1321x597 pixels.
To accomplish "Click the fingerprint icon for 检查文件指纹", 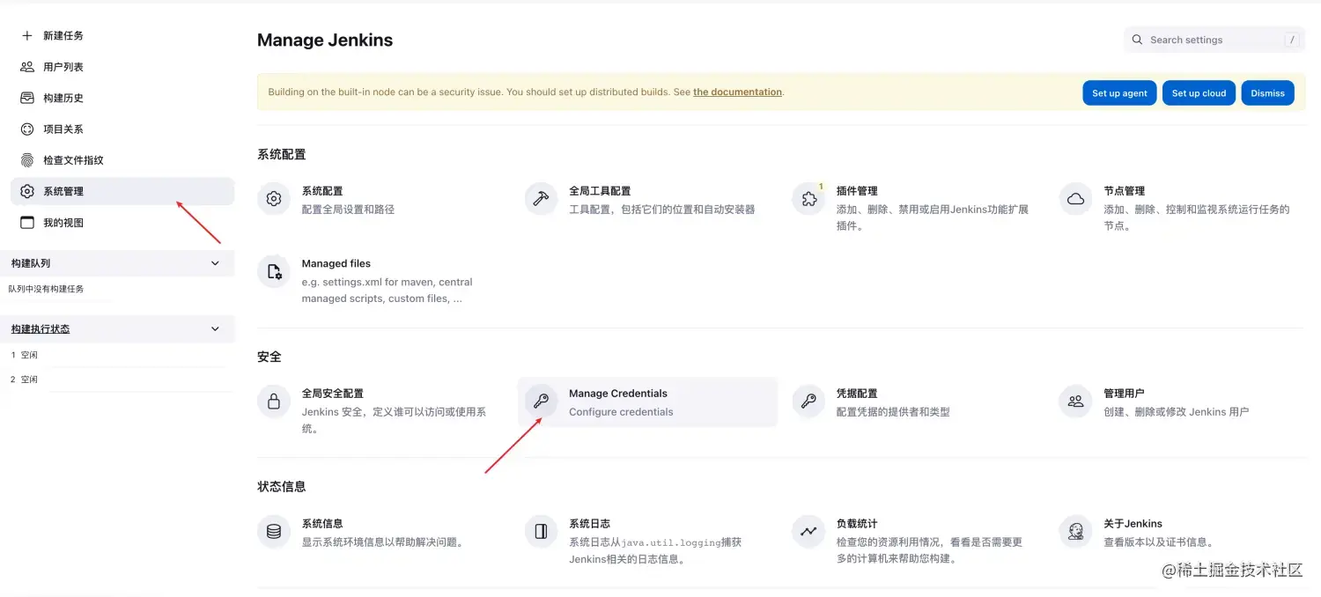I will tap(27, 160).
